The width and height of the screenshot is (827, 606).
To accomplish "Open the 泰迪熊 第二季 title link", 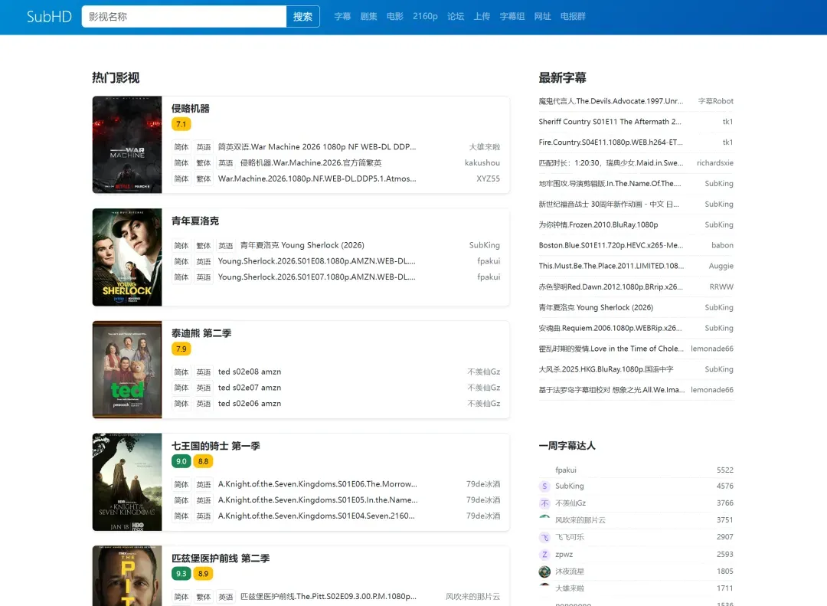I will coord(201,333).
